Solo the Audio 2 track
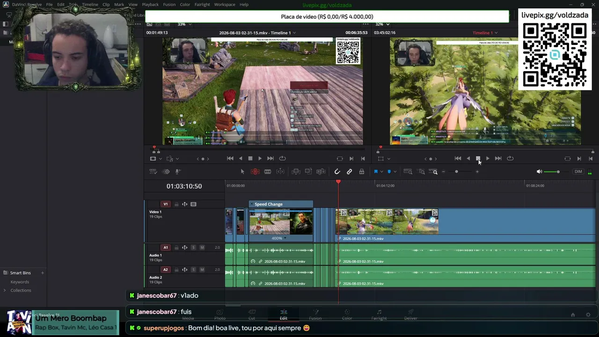 pos(193,270)
